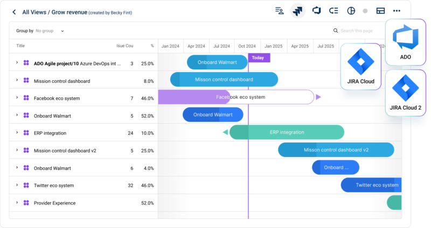Open the more options ellipsis menu

click(397, 11)
